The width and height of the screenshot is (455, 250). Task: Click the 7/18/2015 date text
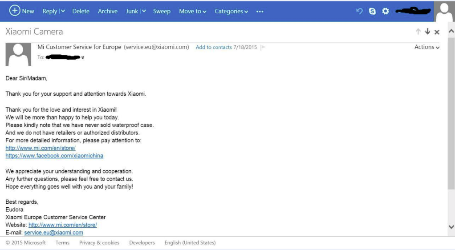[245, 47]
